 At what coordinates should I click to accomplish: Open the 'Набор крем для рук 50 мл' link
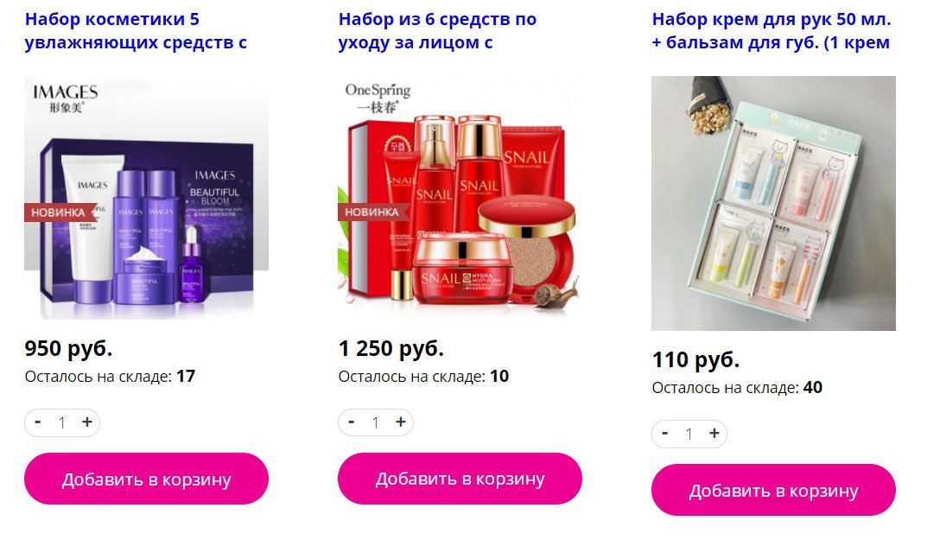point(771,31)
